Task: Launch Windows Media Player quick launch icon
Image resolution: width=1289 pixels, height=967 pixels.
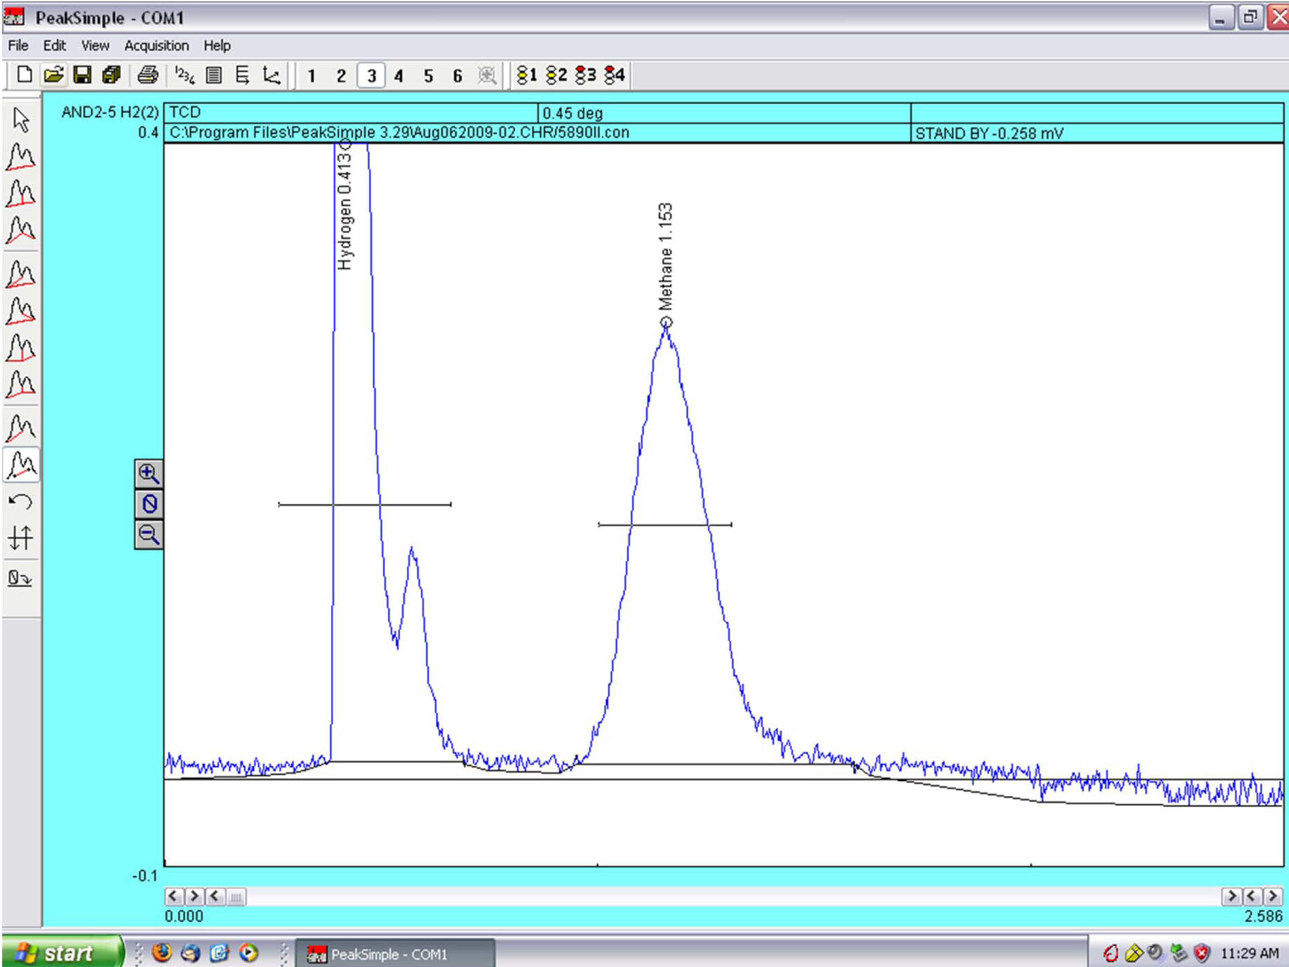Action: pos(248,953)
